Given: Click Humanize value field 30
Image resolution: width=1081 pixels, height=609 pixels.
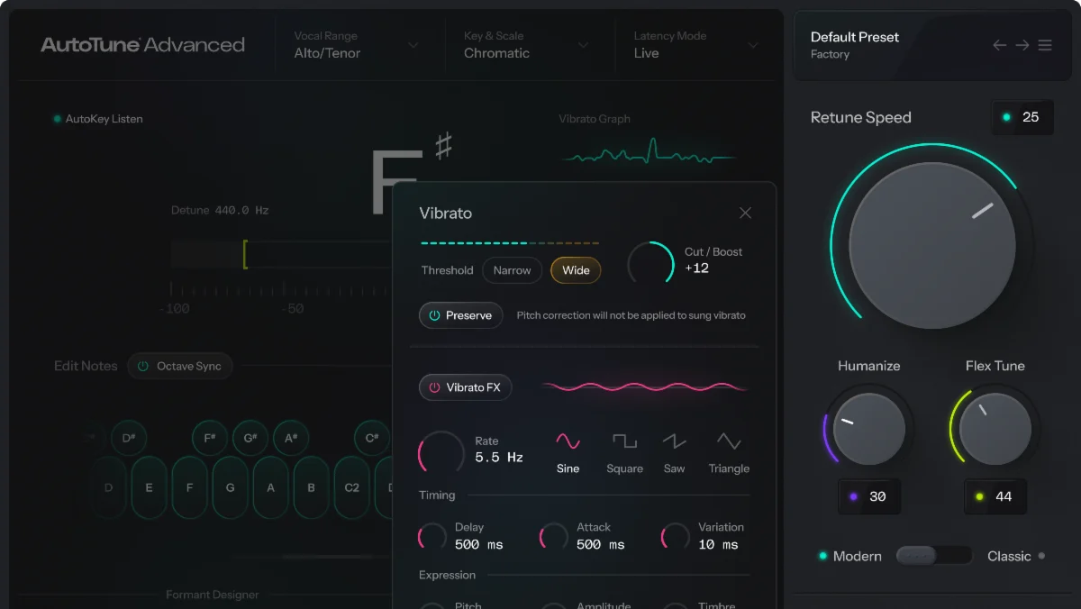Looking at the screenshot, I should tap(868, 496).
